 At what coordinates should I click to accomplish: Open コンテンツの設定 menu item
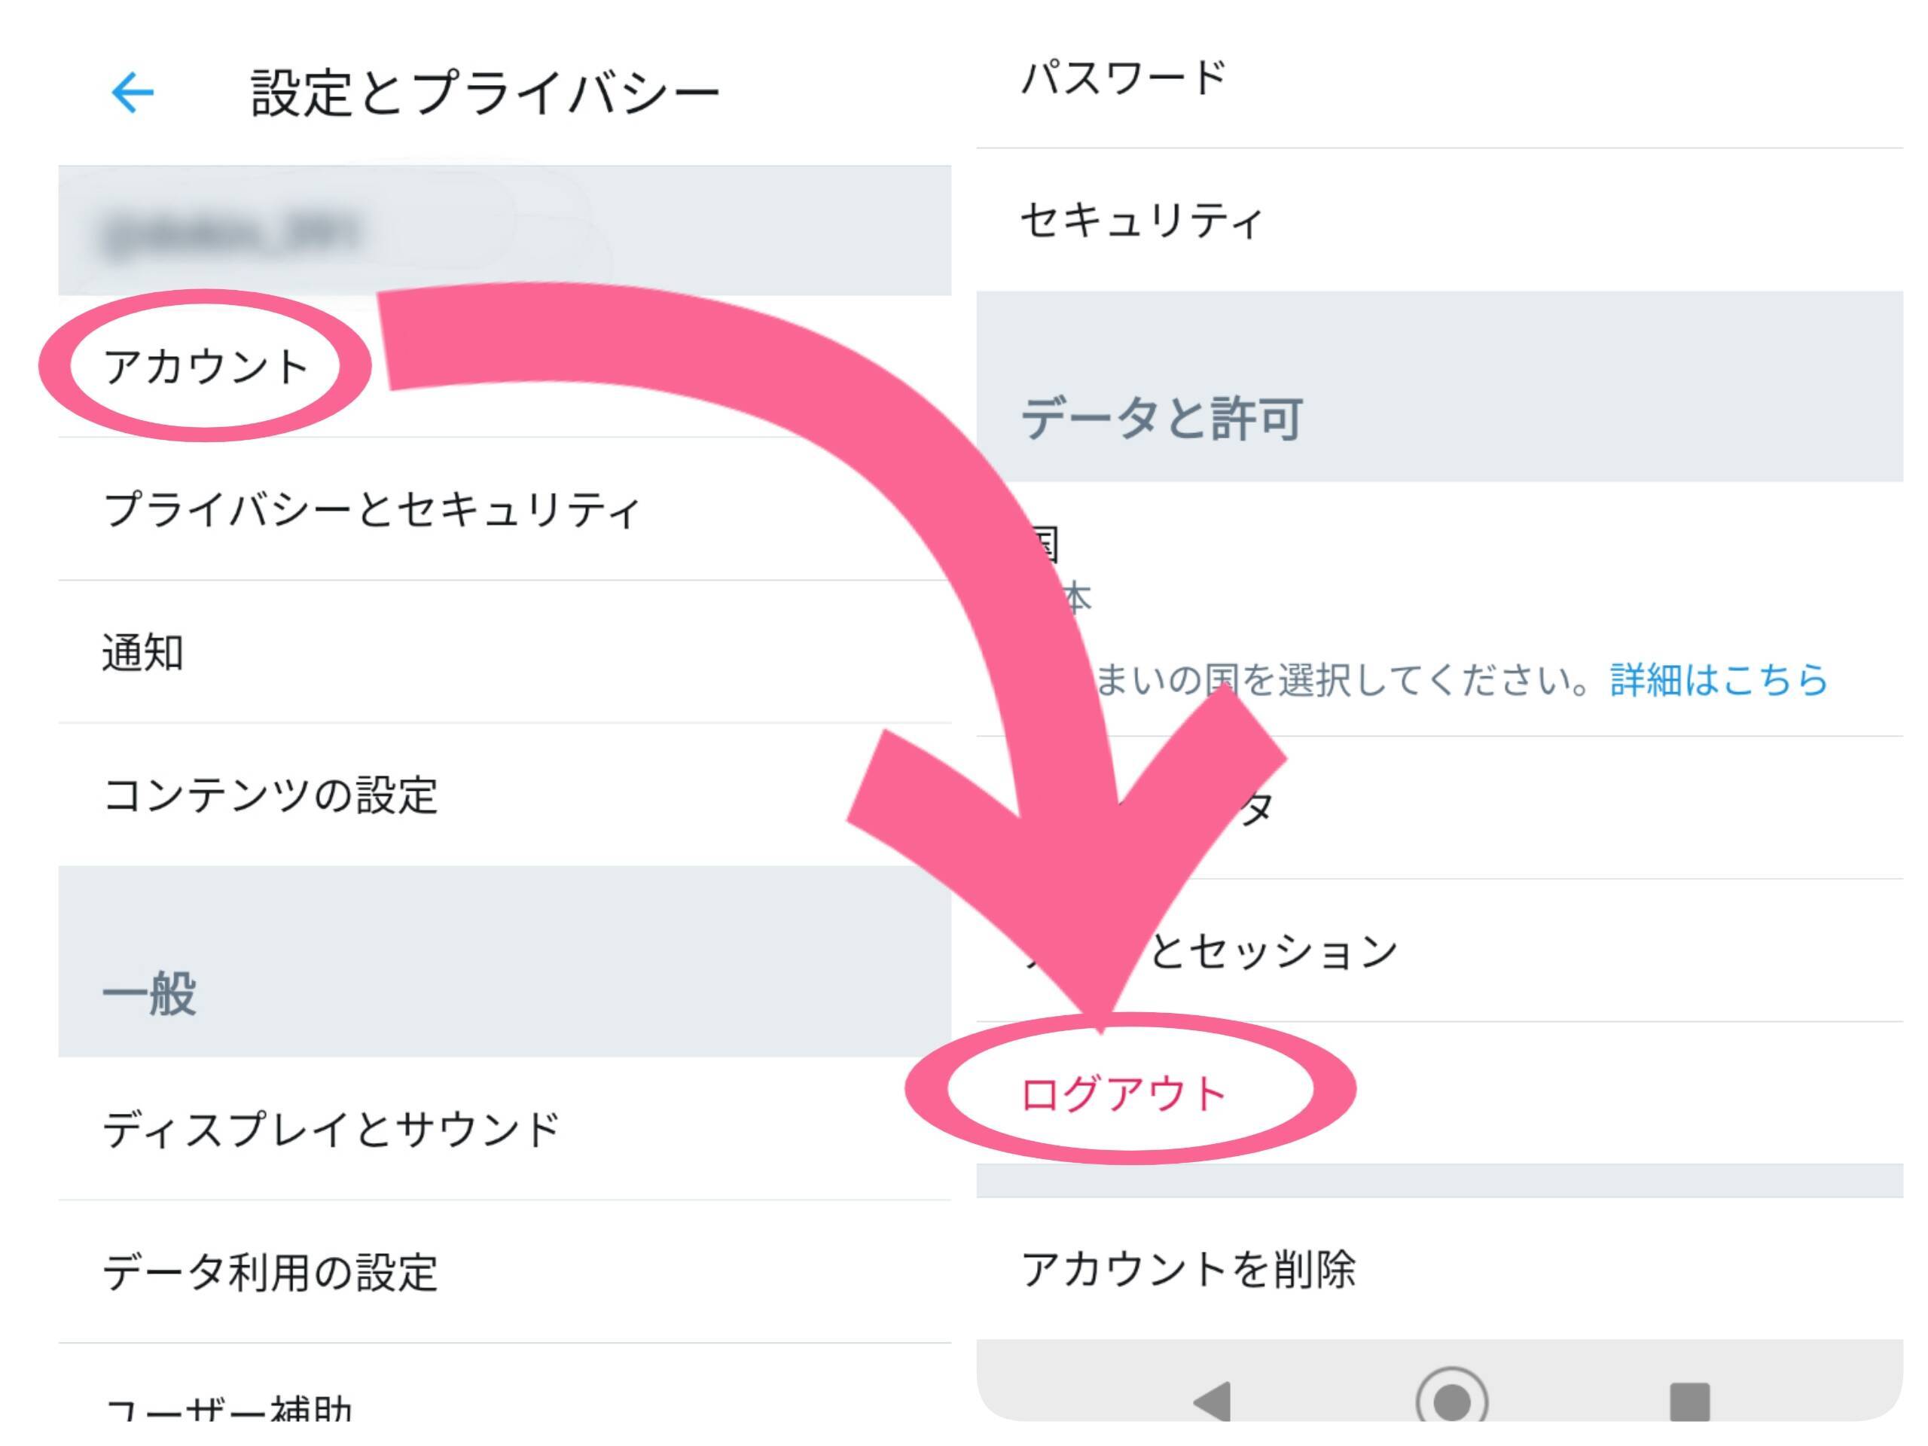coord(270,795)
